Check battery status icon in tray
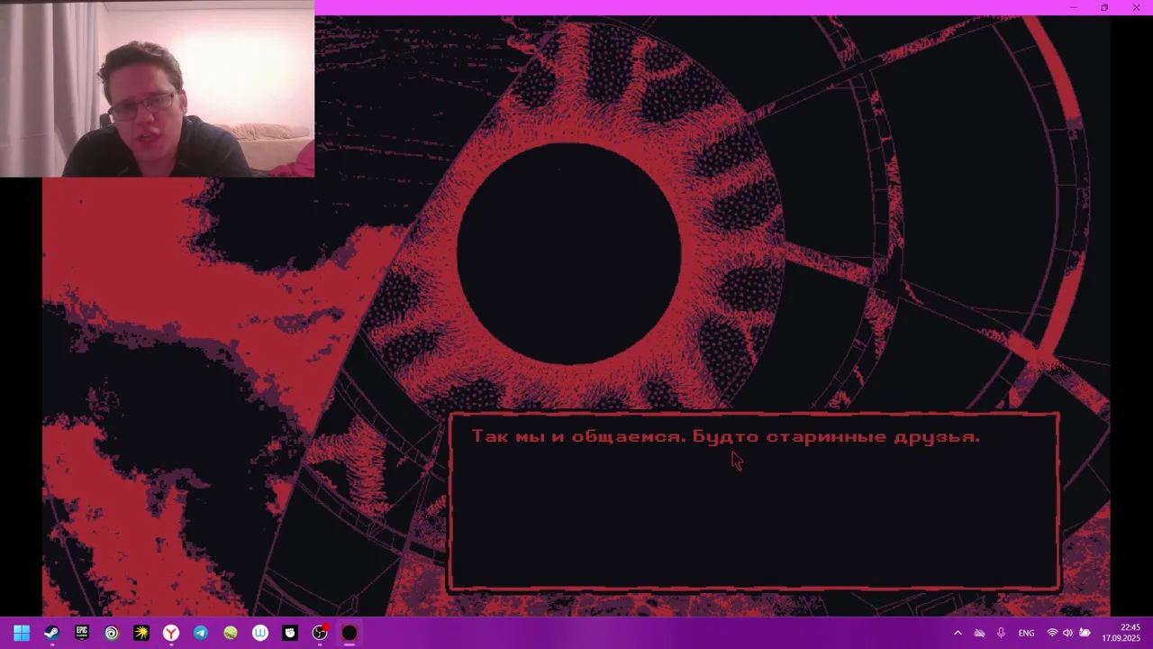This screenshot has height=649, width=1153. [1085, 633]
